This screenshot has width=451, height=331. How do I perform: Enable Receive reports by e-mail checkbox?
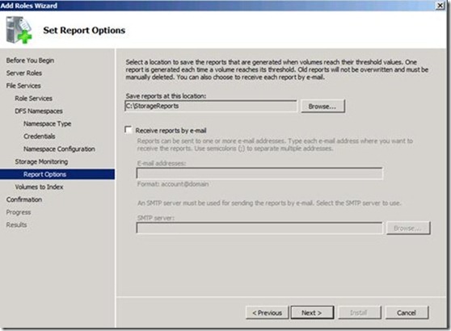coord(129,130)
